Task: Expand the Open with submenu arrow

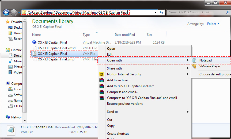Action: (x=188, y=60)
